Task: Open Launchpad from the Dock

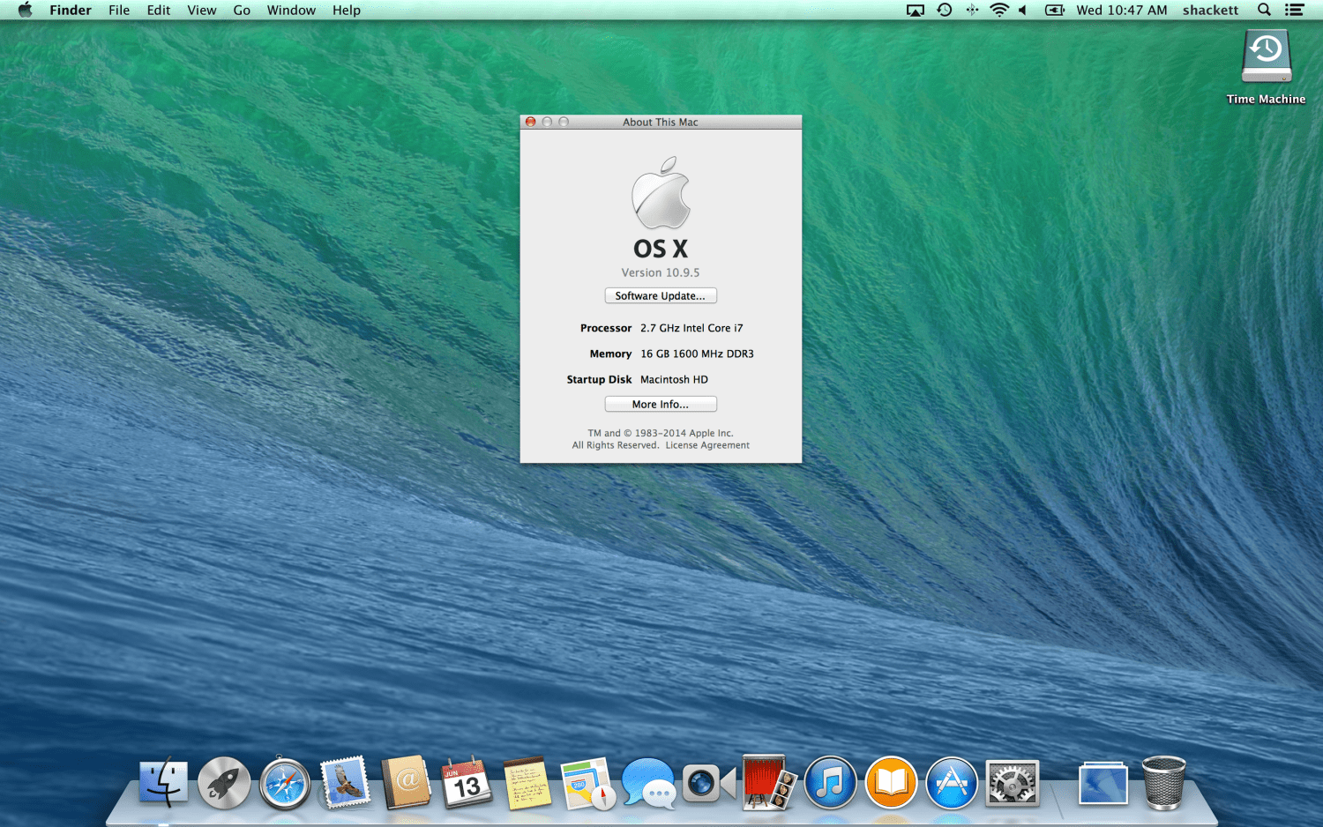Action: click(x=224, y=783)
